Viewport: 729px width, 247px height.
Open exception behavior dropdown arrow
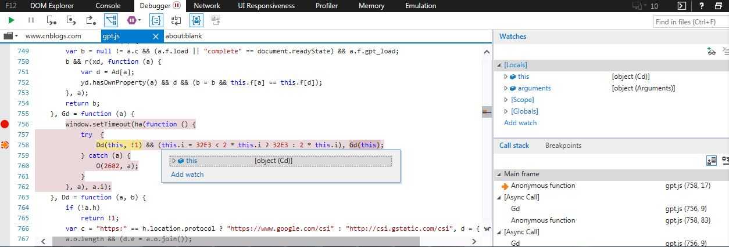(140, 21)
